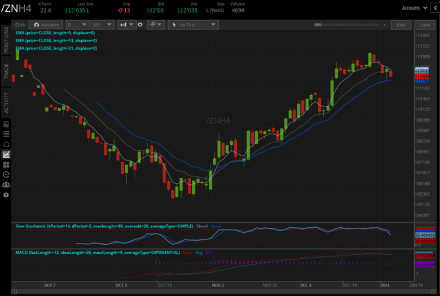The height and width of the screenshot is (296, 440).
Task: Open the TV media sidebar icon
Action: (6, 144)
